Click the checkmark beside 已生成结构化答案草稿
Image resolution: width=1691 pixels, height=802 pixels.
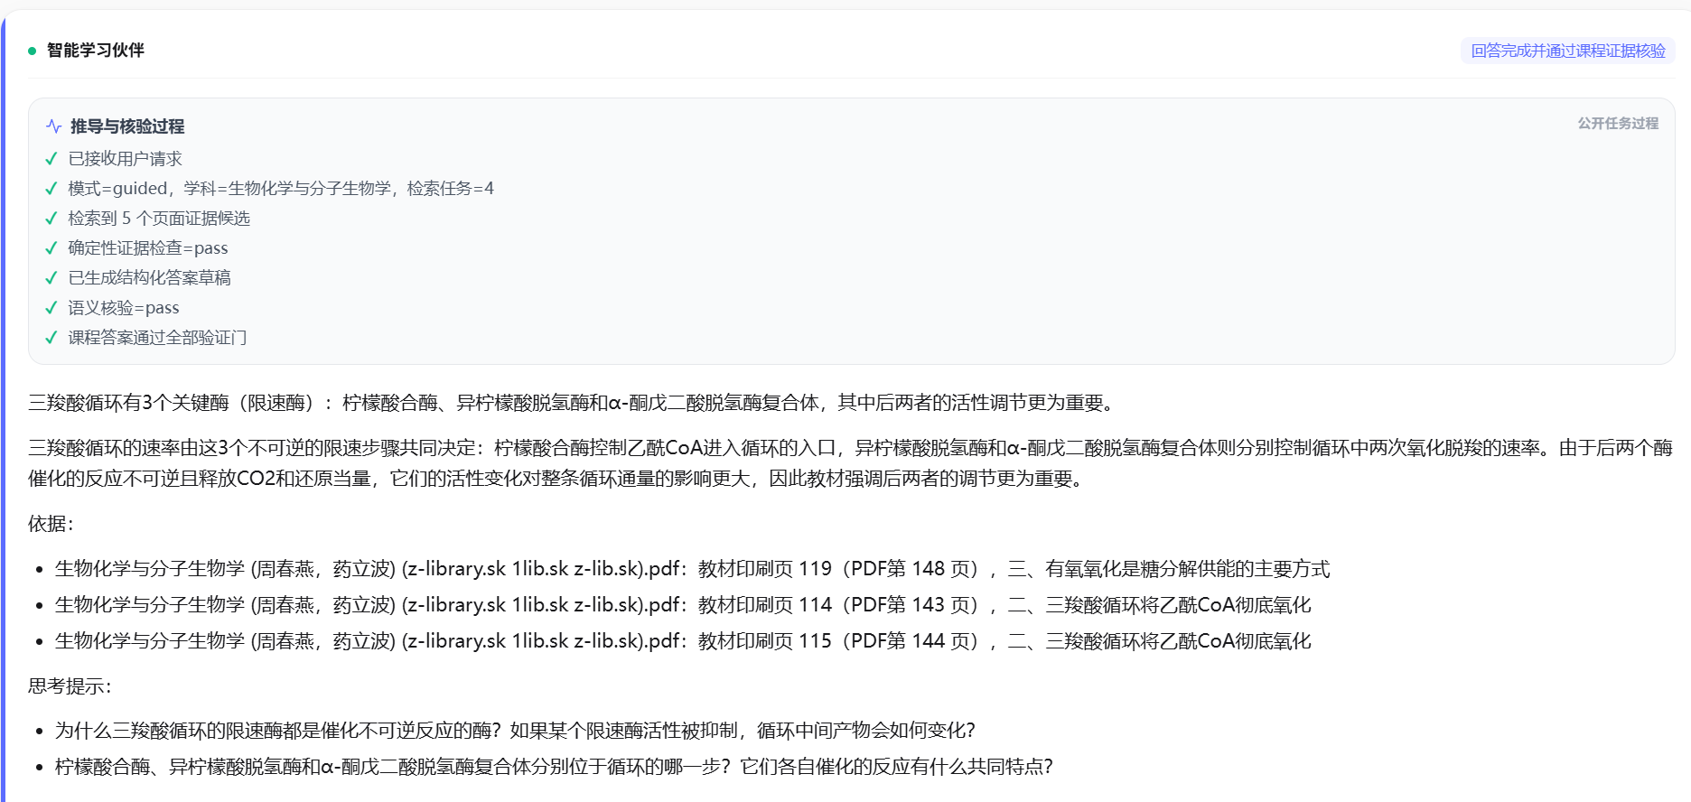(51, 278)
